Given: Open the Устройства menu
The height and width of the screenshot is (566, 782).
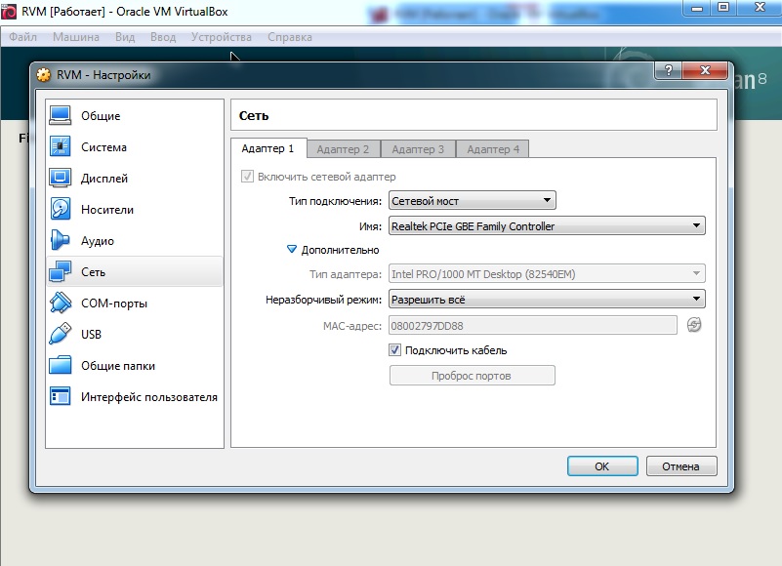Looking at the screenshot, I should 221,37.
